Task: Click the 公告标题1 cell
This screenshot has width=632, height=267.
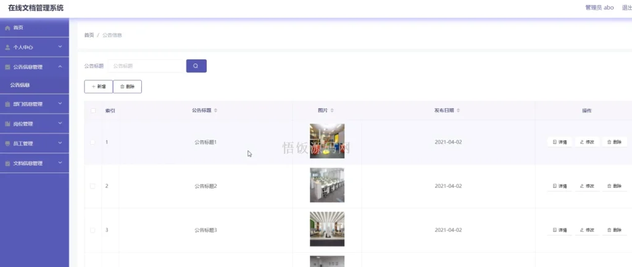Action: click(x=206, y=142)
